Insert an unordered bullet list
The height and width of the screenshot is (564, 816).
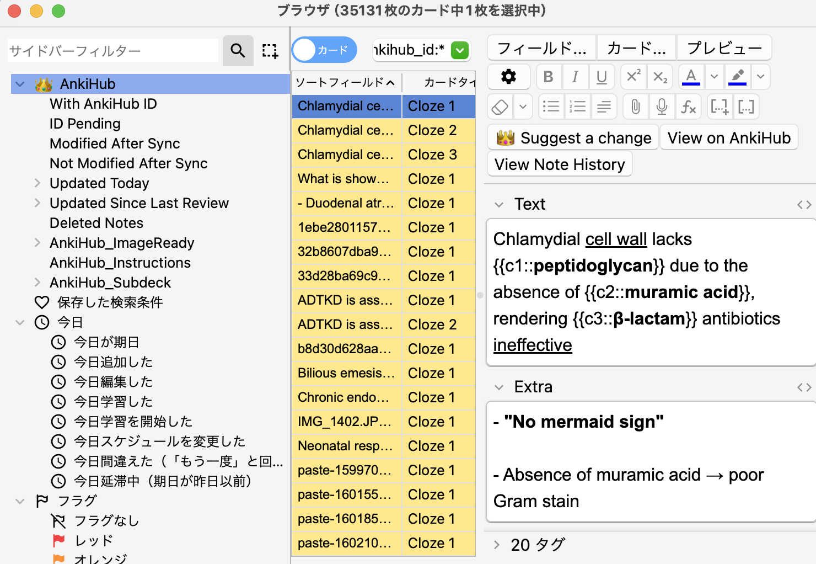pyautogui.click(x=551, y=107)
